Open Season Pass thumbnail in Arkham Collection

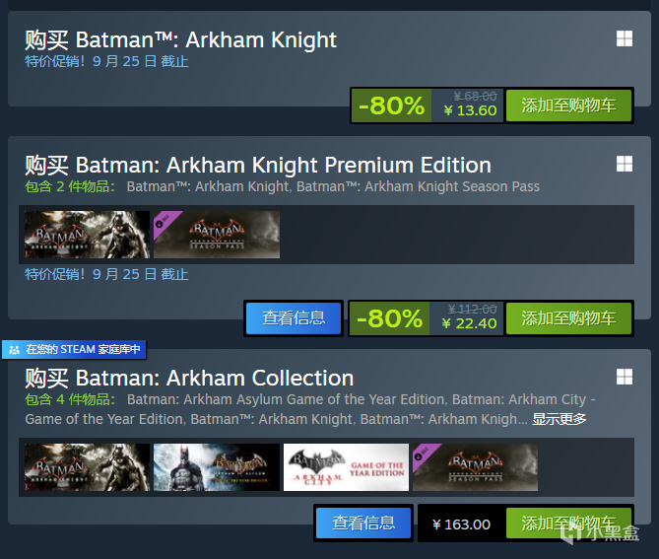(475, 467)
